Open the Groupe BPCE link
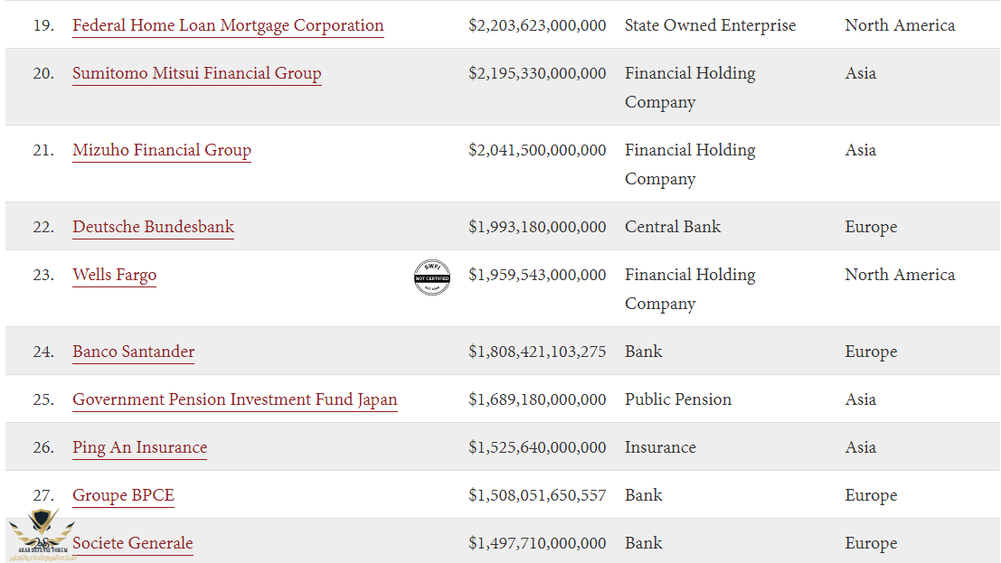 123,495
